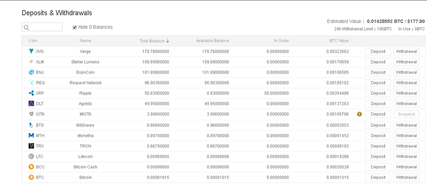Click the TRON TRX coin icon
The width and height of the screenshot is (427, 185).
tap(31, 146)
